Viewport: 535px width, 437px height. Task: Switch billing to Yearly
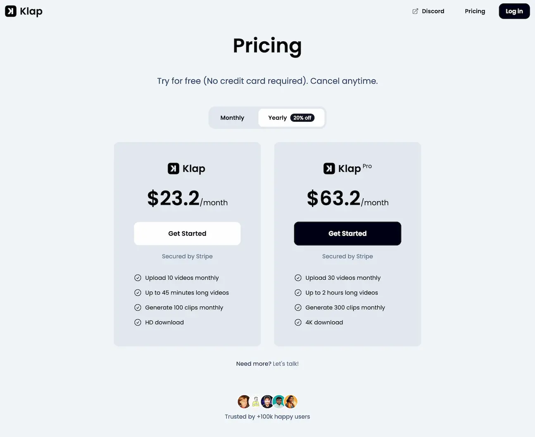tap(277, 118)
